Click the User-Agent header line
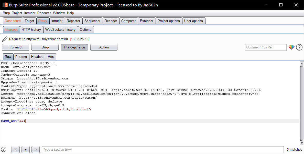 pyautogui.click(x=131, y=90)
